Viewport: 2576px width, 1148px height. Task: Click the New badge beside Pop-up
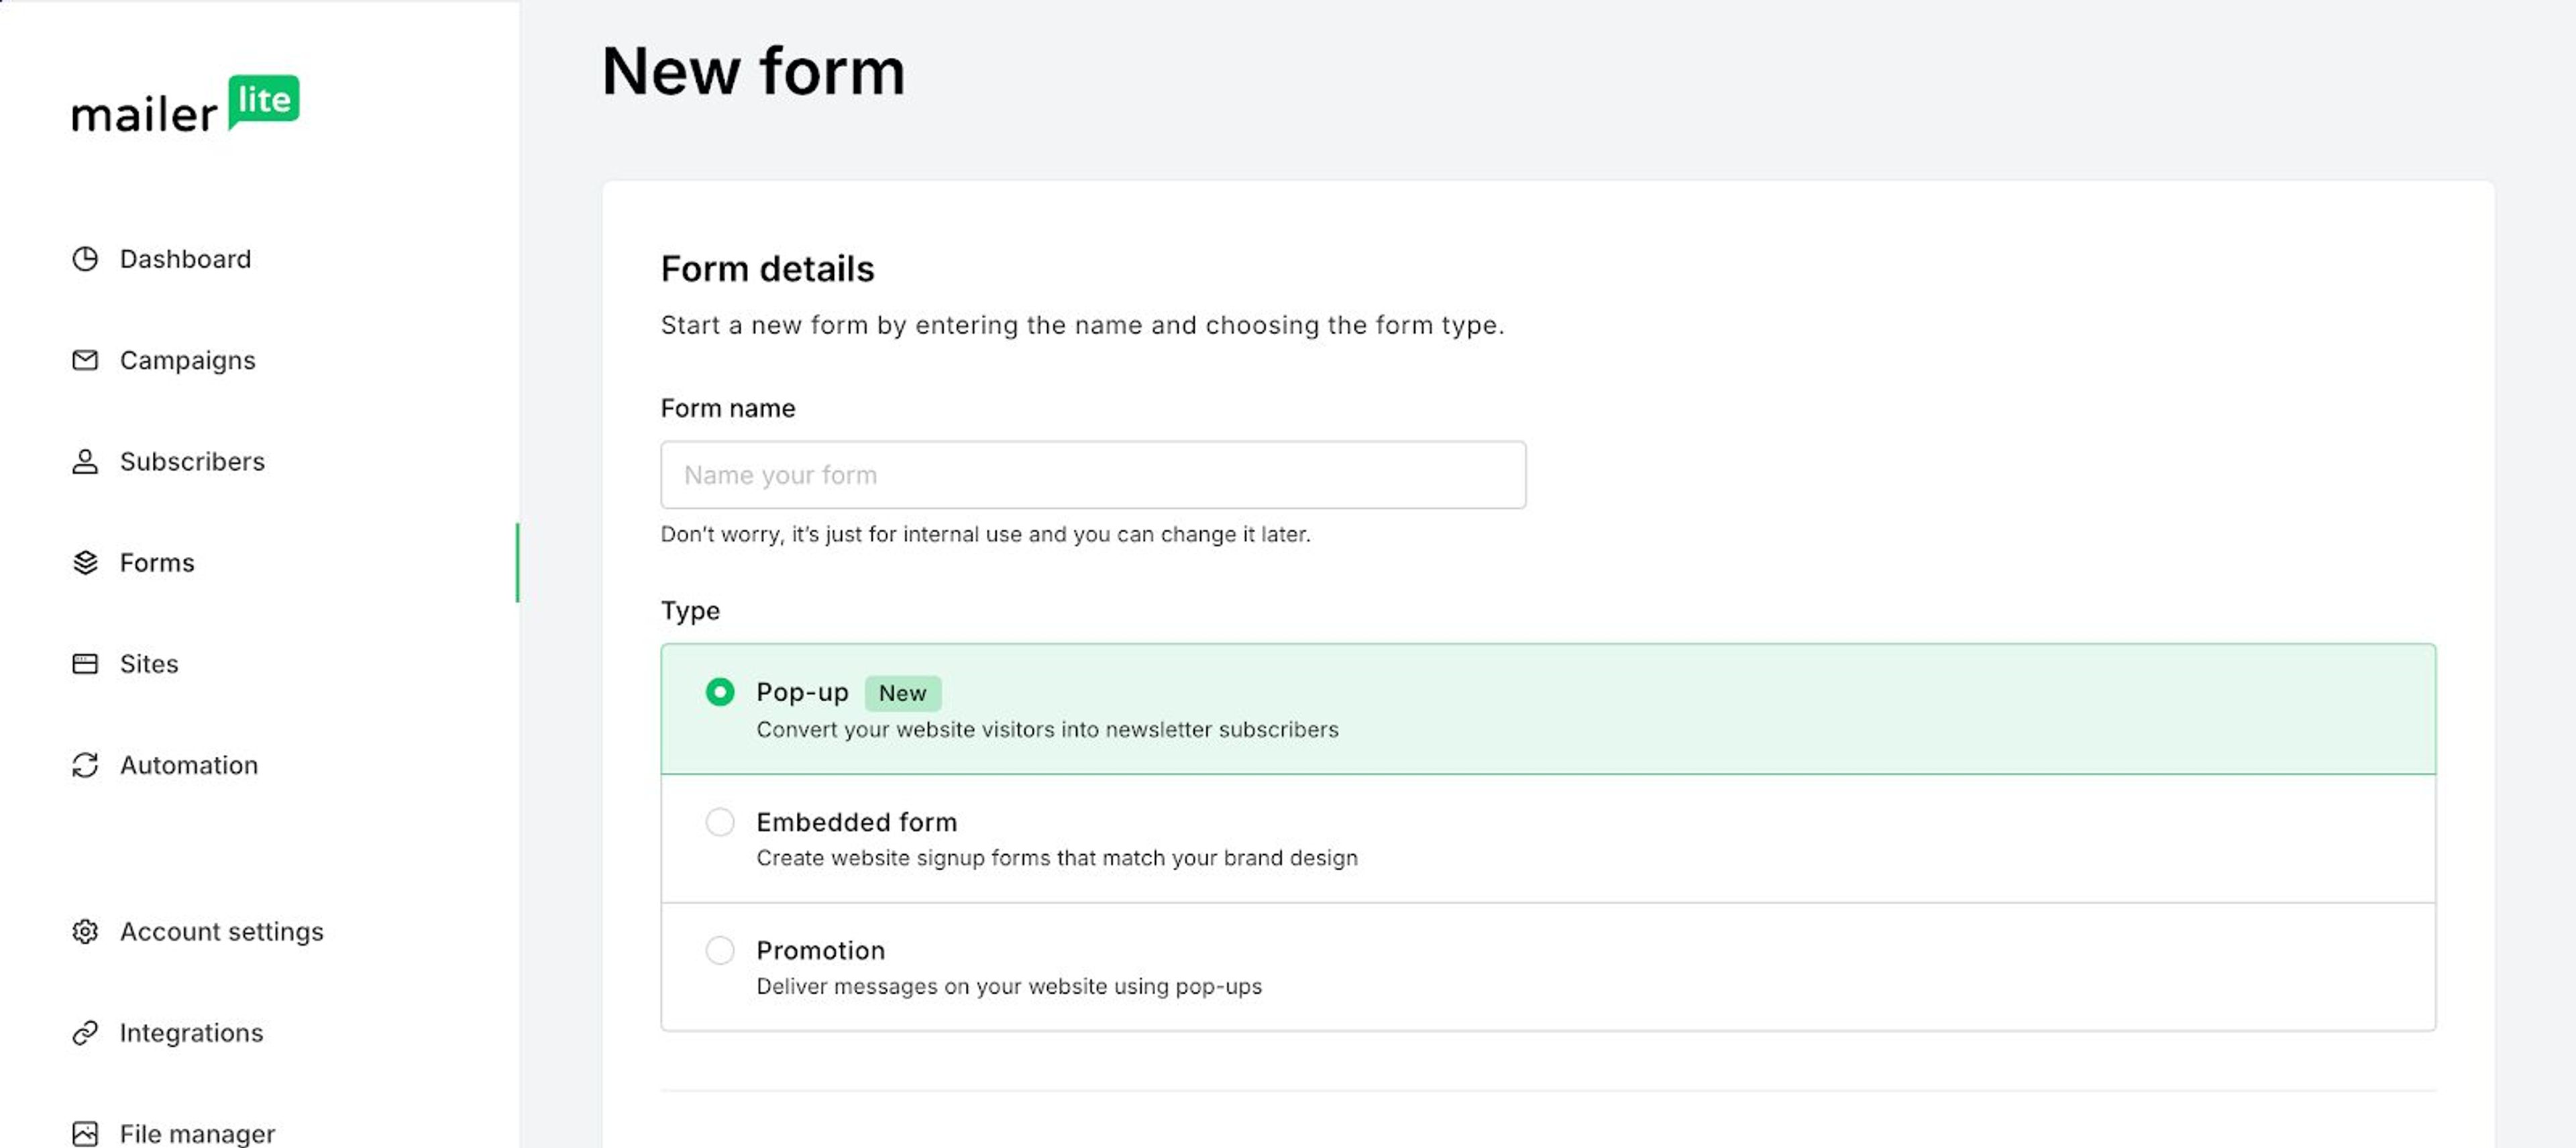click(902, 693)
